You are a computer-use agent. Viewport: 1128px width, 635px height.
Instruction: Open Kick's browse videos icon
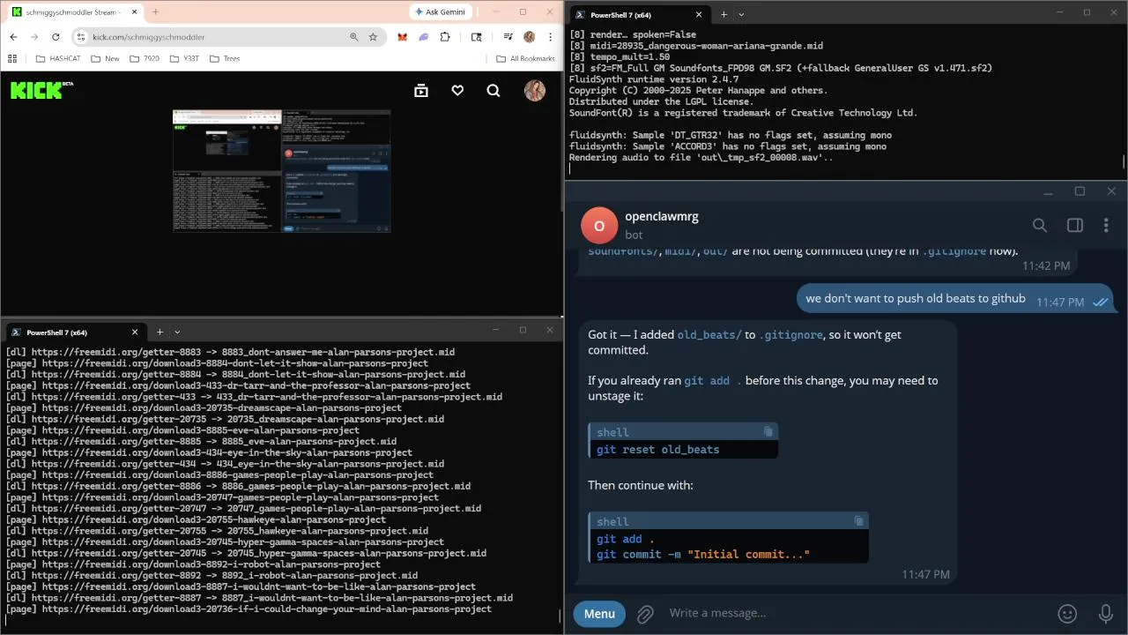pos(421,90)
